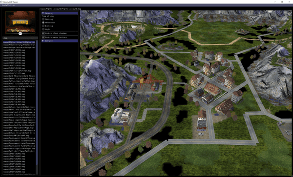Toggle Enable macro texture checkbox
This screenshot has width=293, height=177.
[43, 38]
